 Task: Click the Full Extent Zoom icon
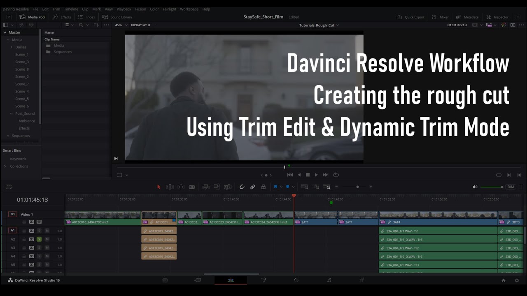[x=305, y=187]
